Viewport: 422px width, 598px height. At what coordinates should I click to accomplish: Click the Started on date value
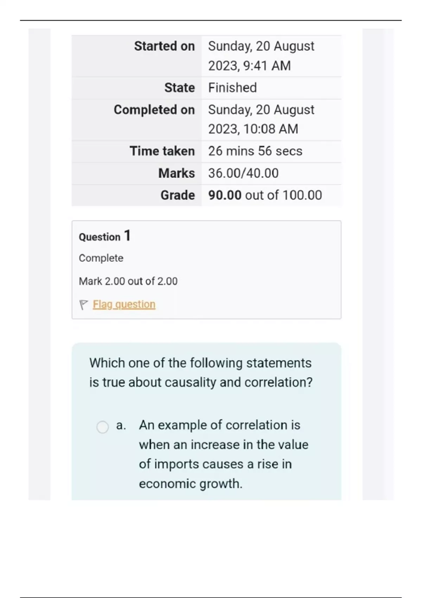[x=261, y=56]
